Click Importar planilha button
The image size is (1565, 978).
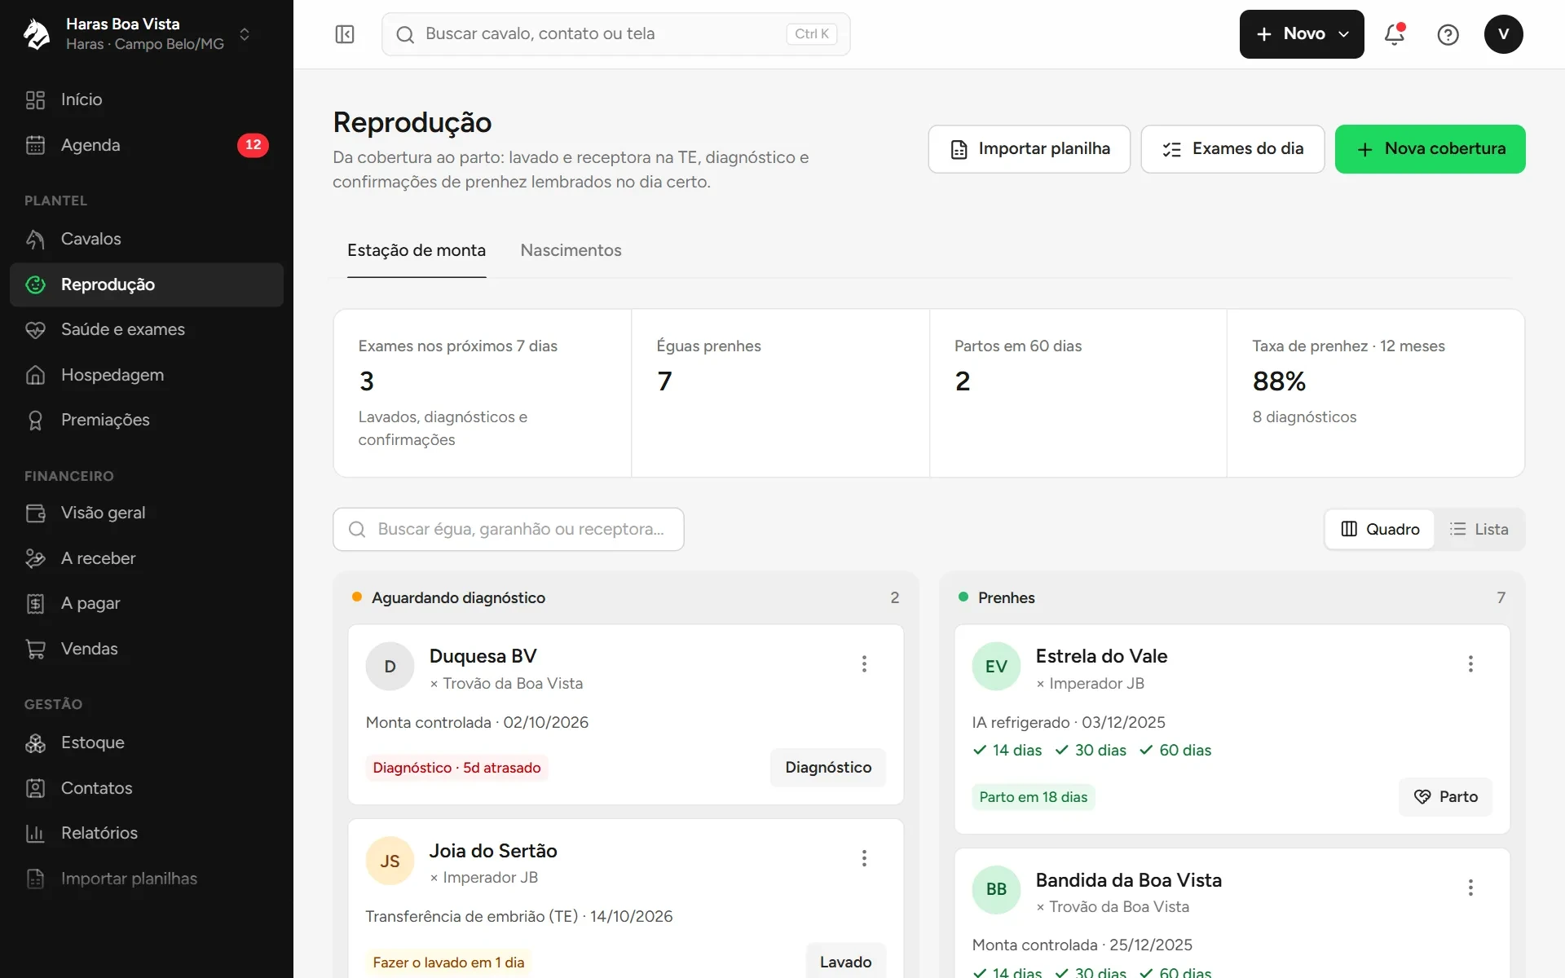click(1029, 149)
